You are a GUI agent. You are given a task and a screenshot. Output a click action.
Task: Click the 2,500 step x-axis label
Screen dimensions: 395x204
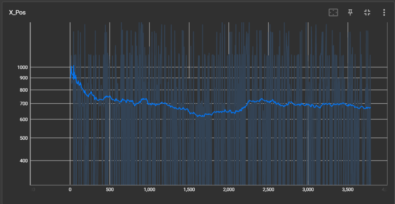[268, 190]
